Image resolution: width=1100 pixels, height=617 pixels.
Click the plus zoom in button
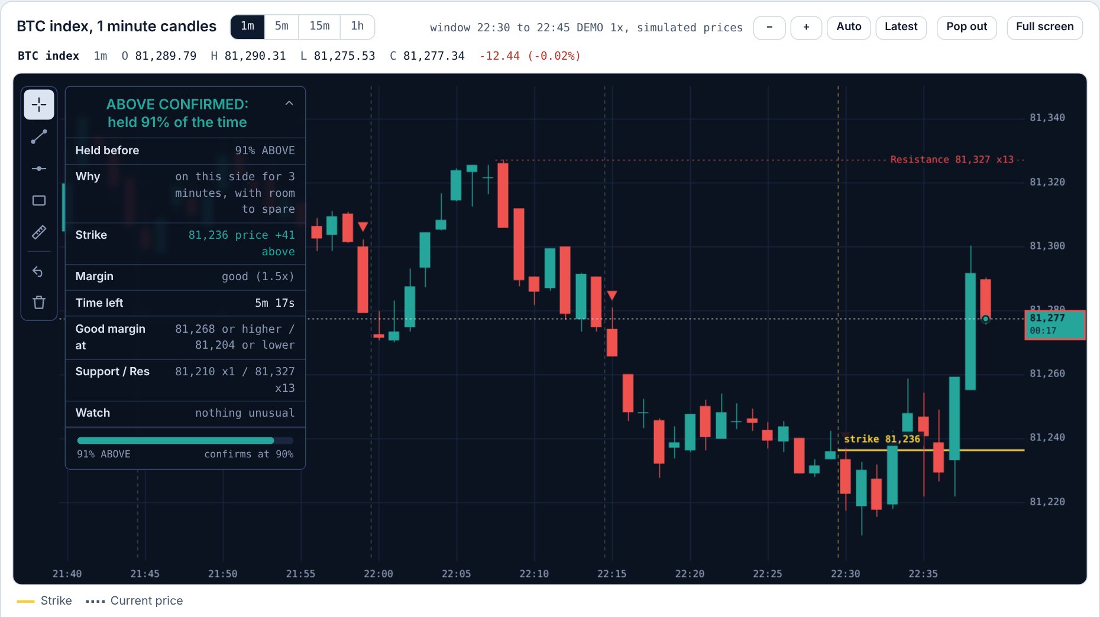806,27
